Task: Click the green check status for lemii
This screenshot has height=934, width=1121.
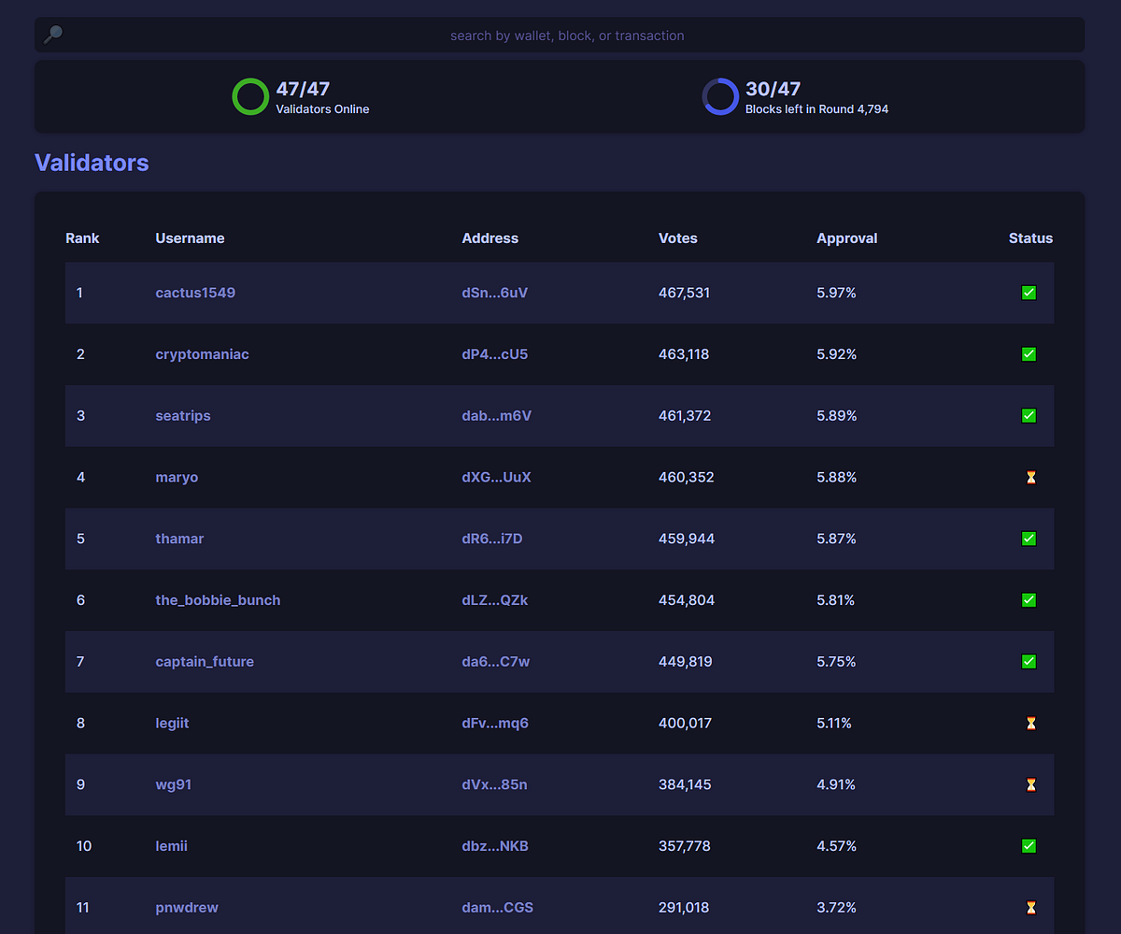Action: 1029,846
